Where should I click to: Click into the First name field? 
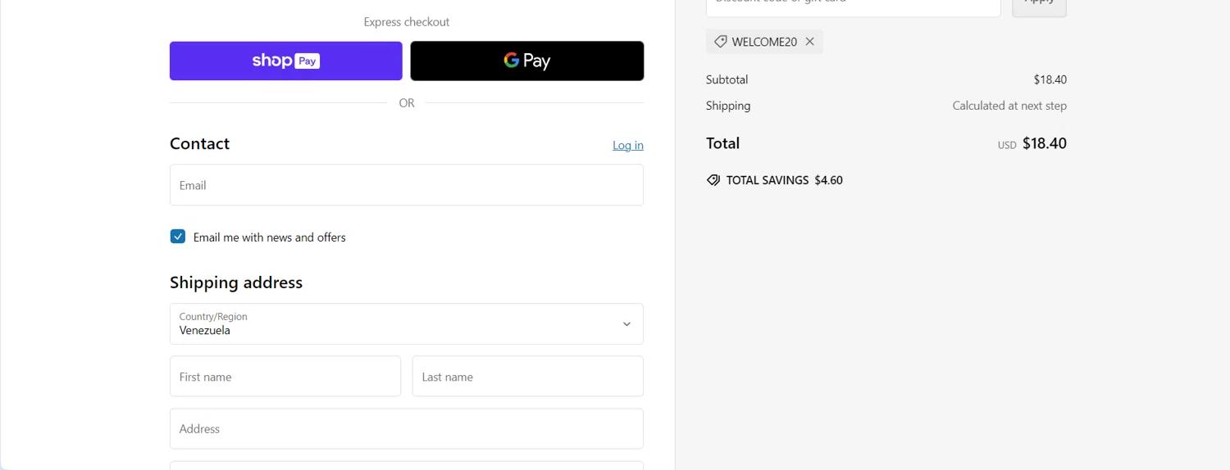[x=285, y=377]
